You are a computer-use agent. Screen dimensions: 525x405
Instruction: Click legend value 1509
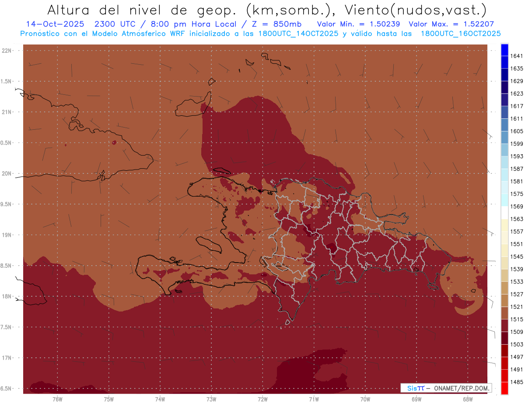[x=517, y=332]
